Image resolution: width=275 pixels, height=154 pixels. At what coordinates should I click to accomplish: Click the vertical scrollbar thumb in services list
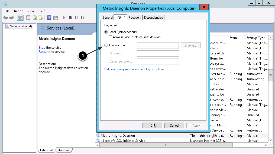click(x=270, y=75)
